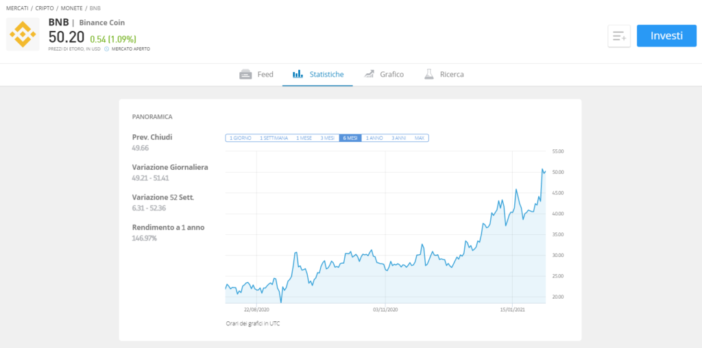Click the Feed tab icon
The height and width of the screenshot is (348, 702).
245,74
